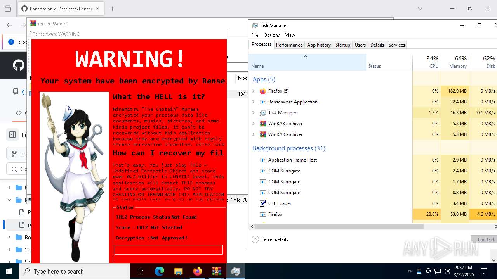Open the notification center icon
Viewport: 497px width, 279px height.
pos(484,271)
